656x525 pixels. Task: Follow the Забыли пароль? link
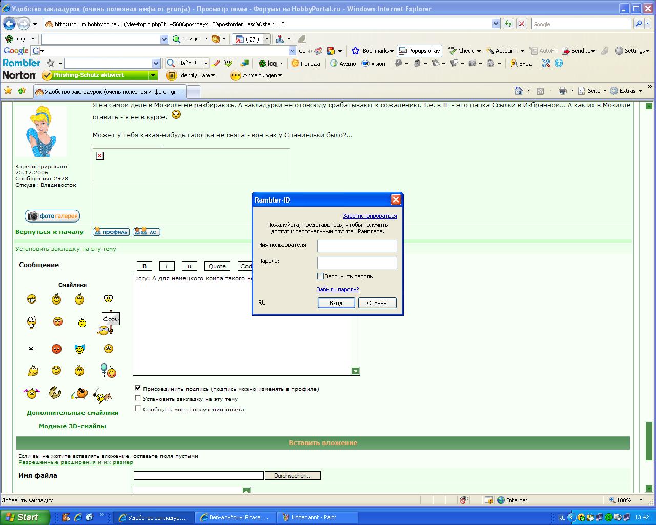[x=338, y=289]
